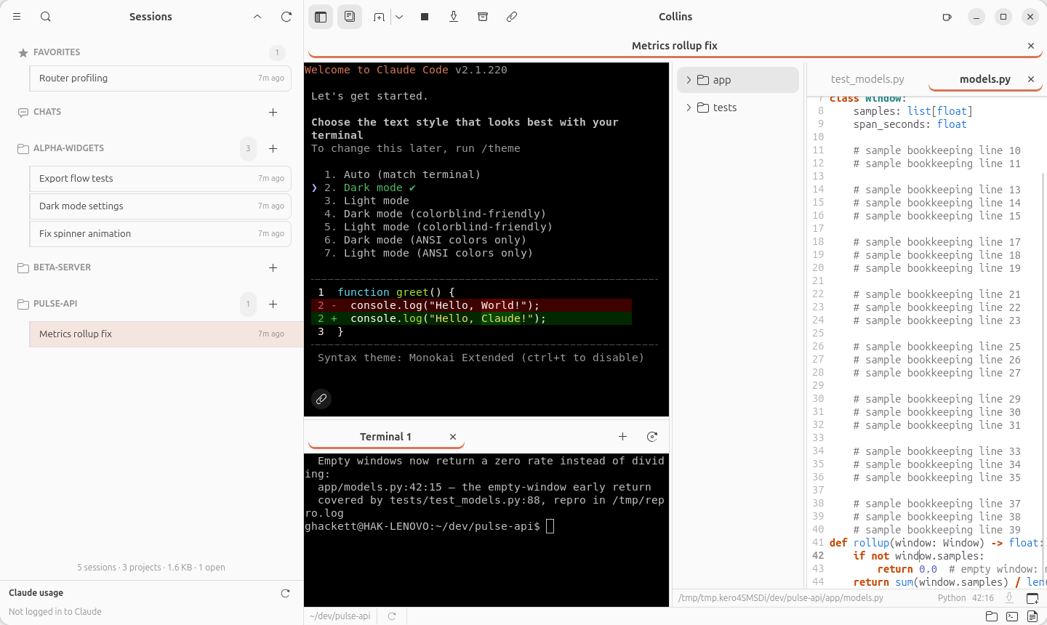
Task: Expand the BETA-SERVER project folder
Action: tap(63, 267)
